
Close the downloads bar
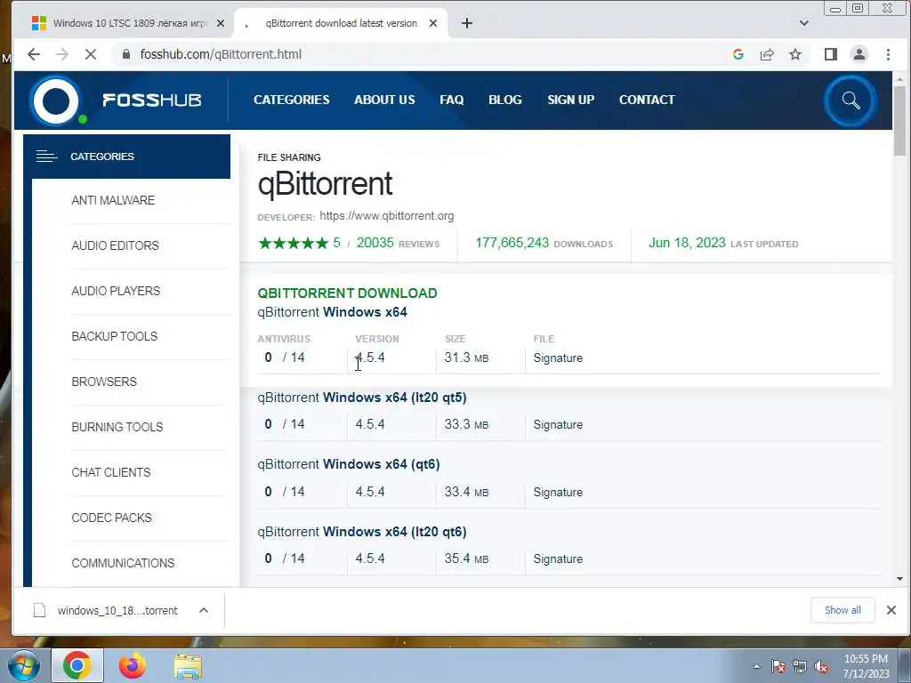tap(891, 610)
